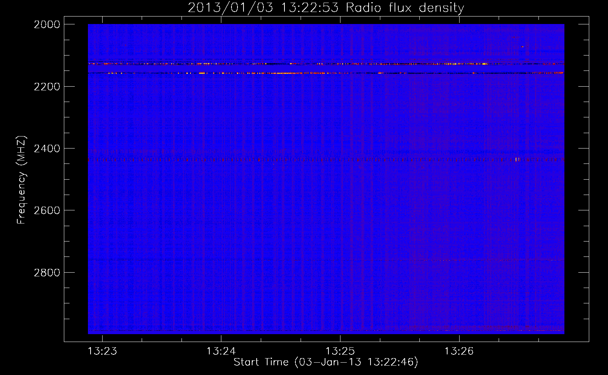Viewport: 608px width, 375px height.
Task: Select the 2800 frequency axis label
Action: [47, 272]
